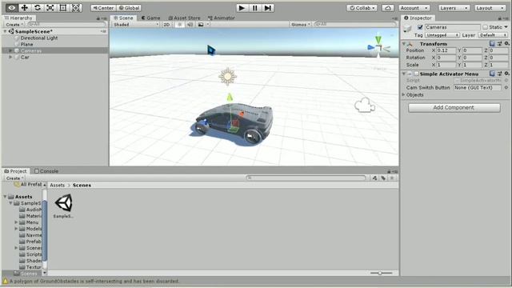The height and width of the screenshot is (288, 512).
Task: Click Cam Switch Button object field
Action: pyautogui.click(x=478, y=87)
